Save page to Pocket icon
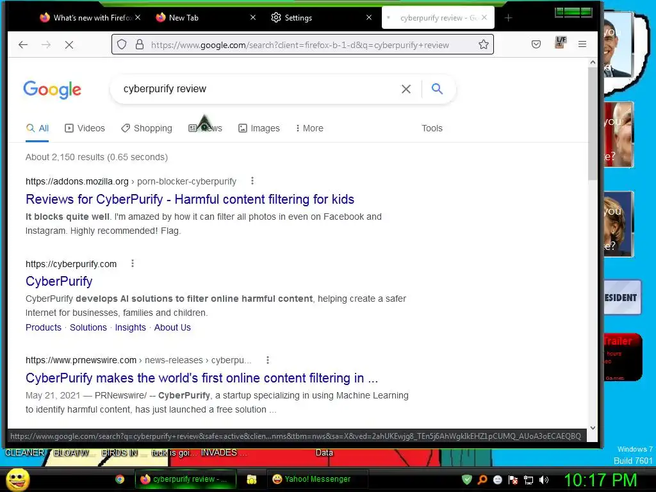The height and width of the screenshot is (492, 656). (536, 44)
